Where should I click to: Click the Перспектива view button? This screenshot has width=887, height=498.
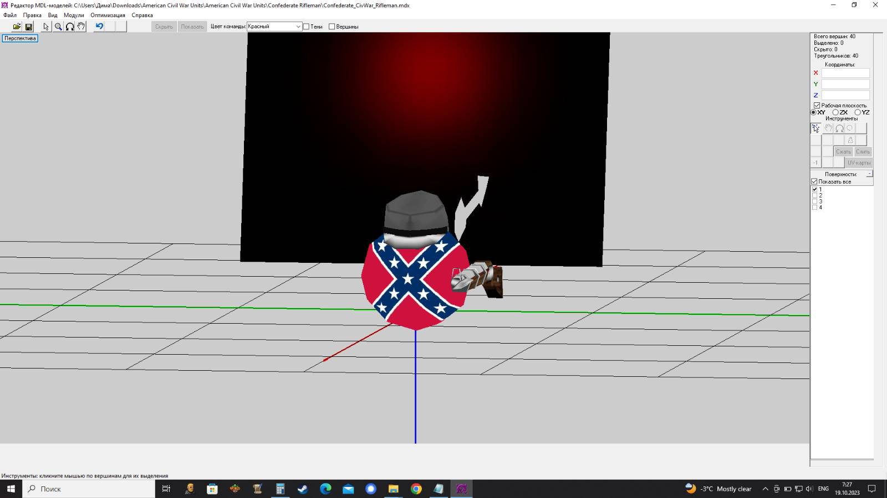pyautogui.click(x=20, y=38)
